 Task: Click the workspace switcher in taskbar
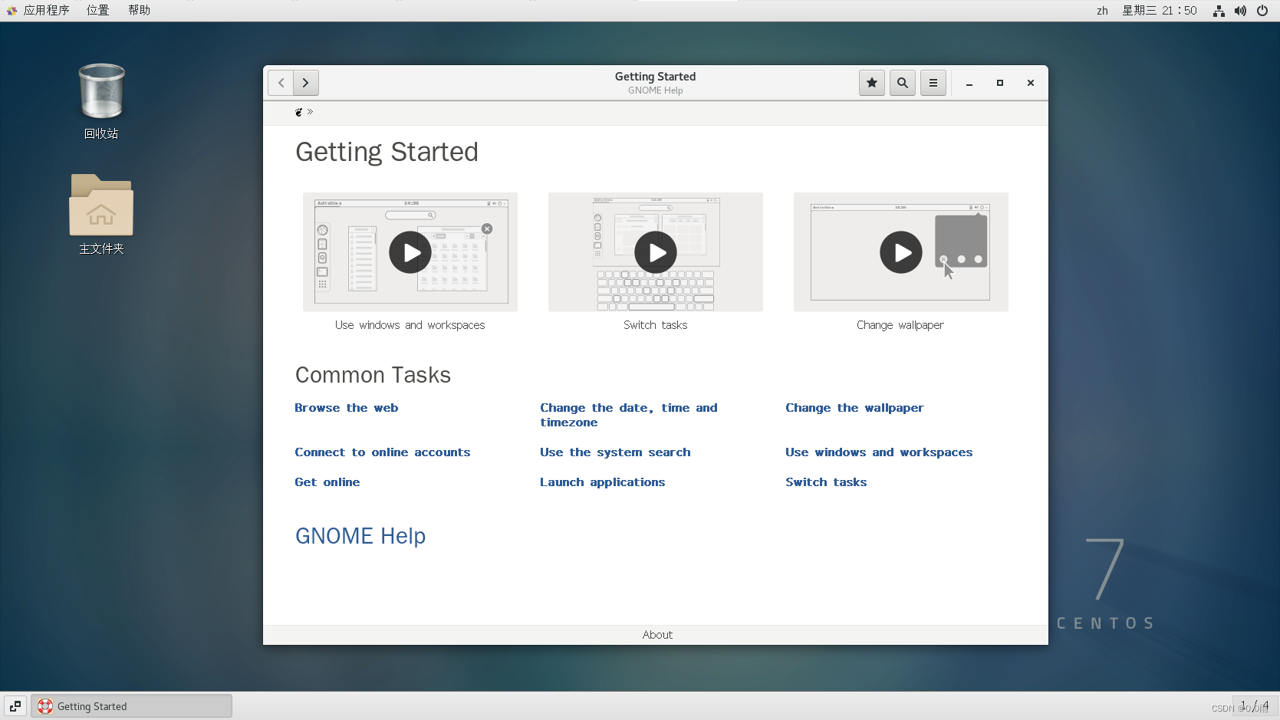pos(1255,705)
